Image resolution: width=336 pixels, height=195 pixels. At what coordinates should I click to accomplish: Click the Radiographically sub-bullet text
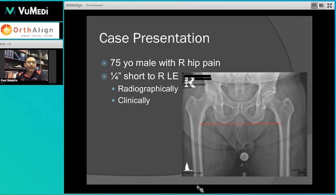coord(148,89)
